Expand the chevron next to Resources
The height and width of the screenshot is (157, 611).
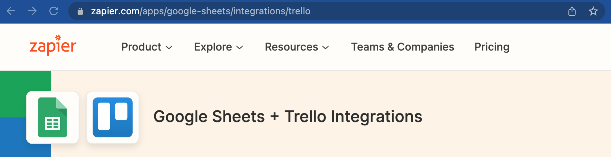pos(326,48)
